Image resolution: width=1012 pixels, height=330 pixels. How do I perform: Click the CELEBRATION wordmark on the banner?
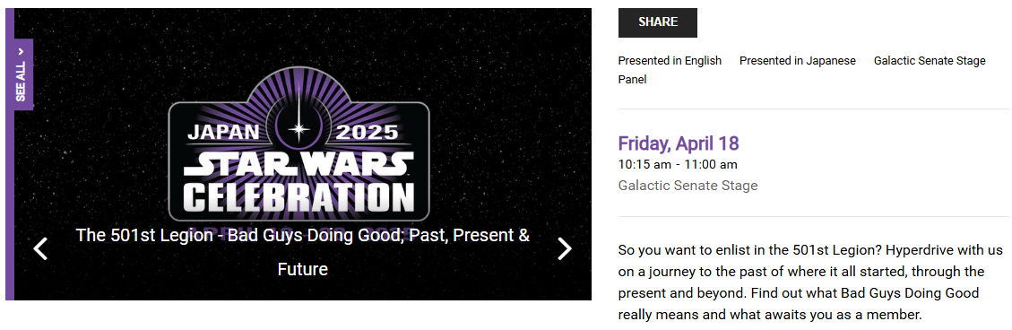point(298,197)
